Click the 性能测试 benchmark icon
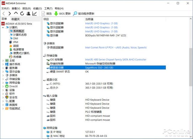The image size is (193, 139). (x=7, y=109)
